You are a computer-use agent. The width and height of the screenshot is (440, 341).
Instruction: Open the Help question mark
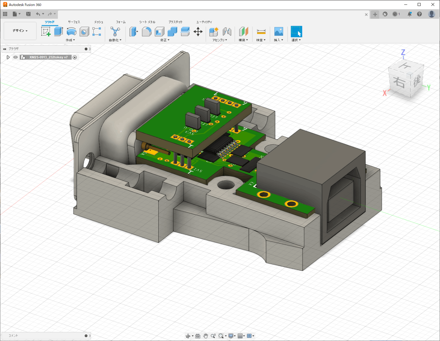(x=420, y=14)
